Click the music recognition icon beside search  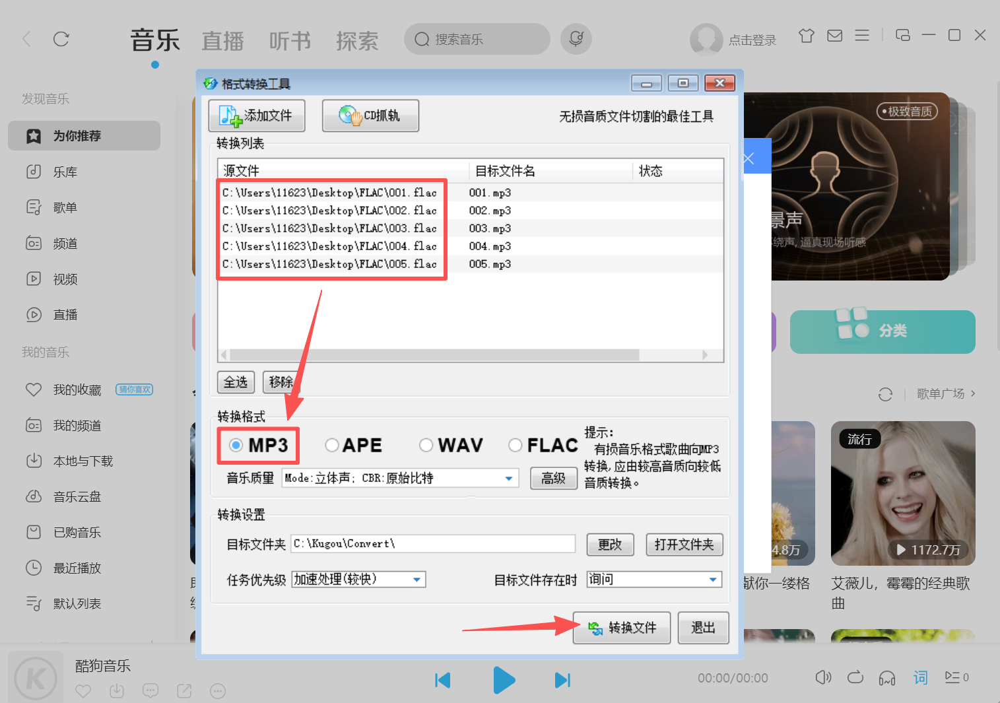point(576,39)
